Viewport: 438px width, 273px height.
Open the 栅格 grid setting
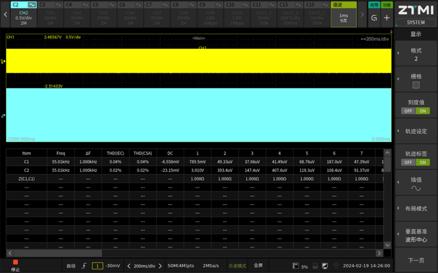(416, 80)
